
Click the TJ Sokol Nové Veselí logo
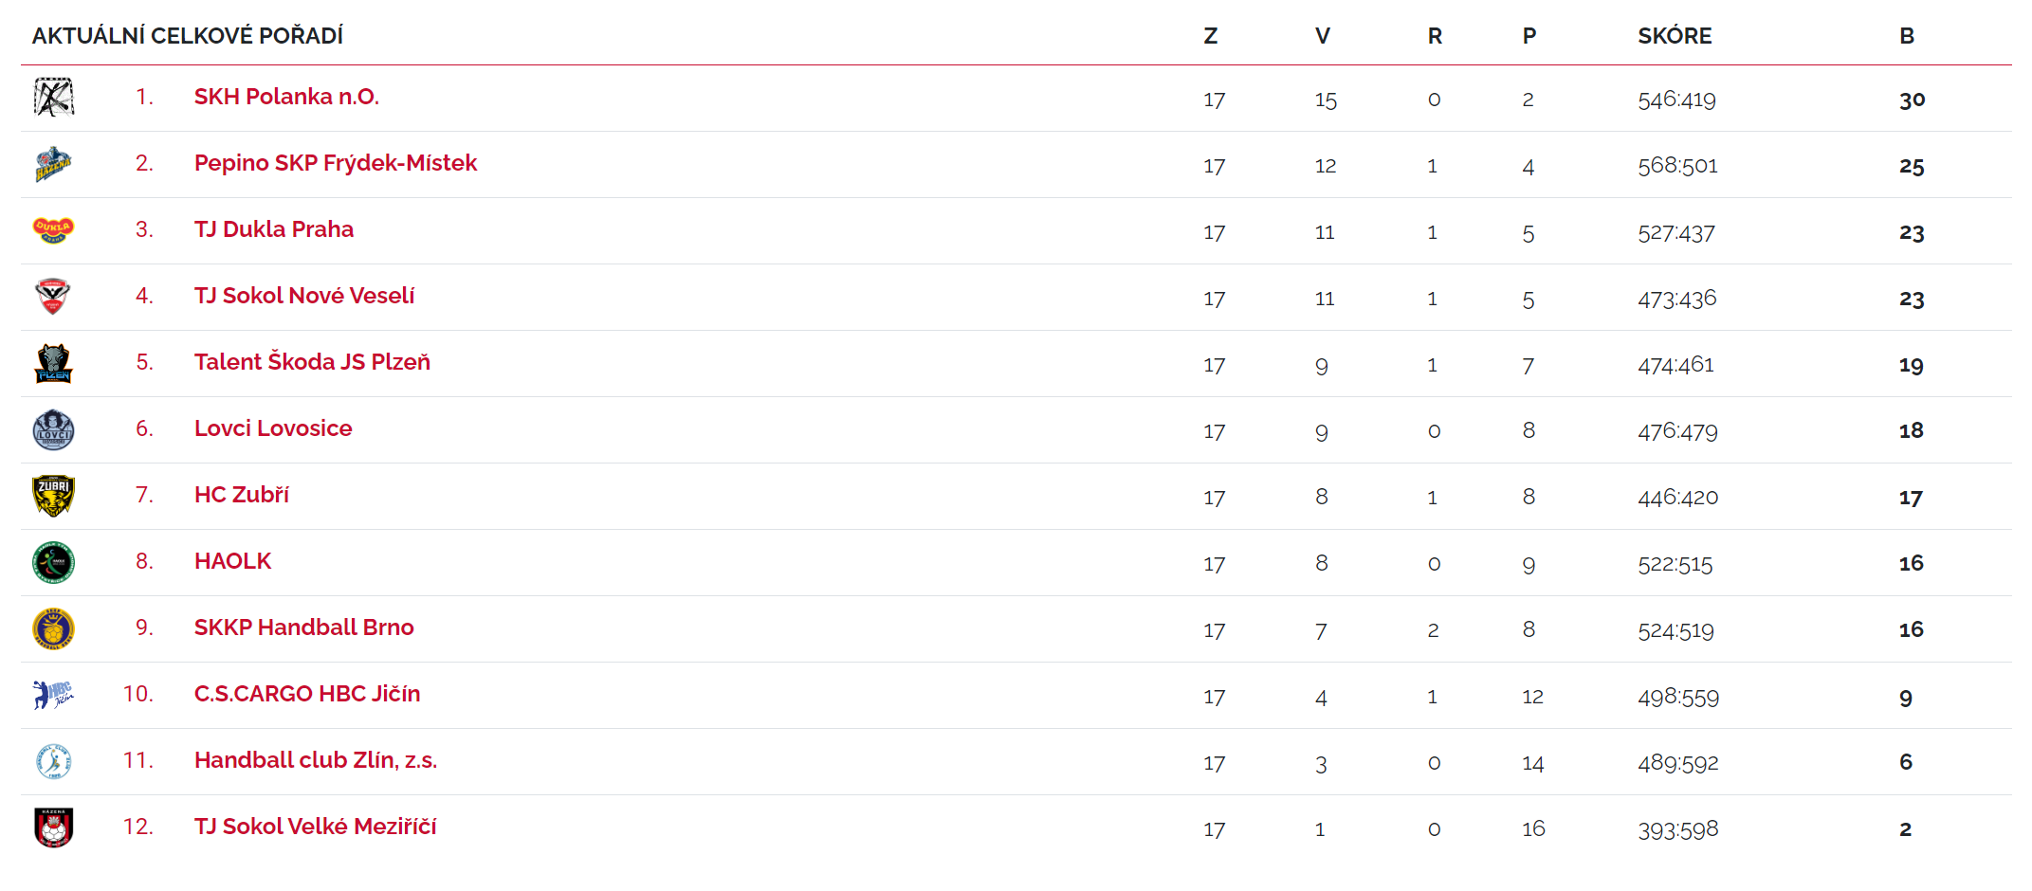(x=54, y=297)
